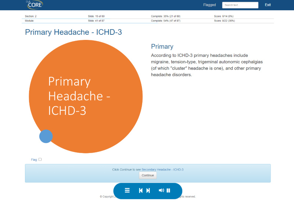Click the Module completion progress row
Image resolution: width=294 pixels, height=202 pixels.
coord(165,21)
